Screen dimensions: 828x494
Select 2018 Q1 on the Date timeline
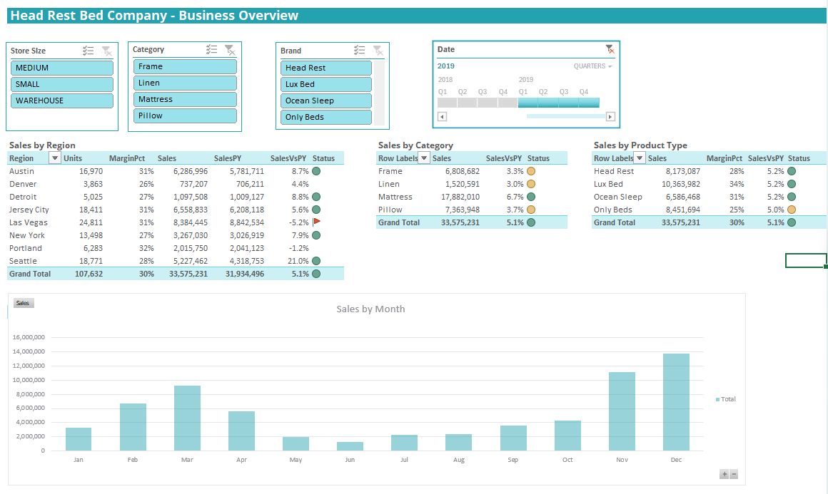pos(448,103)
